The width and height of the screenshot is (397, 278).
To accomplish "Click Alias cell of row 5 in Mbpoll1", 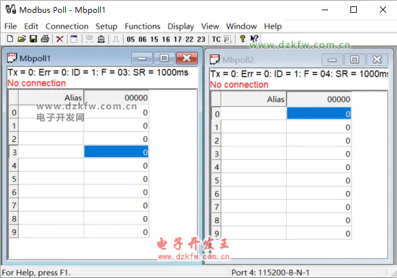I will pyautogui.click(x=51, y=179).
